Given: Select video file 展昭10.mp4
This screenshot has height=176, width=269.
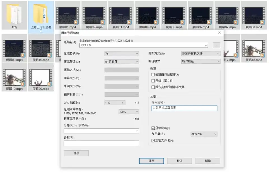Looking at the screenshot, I should [41, 48].
